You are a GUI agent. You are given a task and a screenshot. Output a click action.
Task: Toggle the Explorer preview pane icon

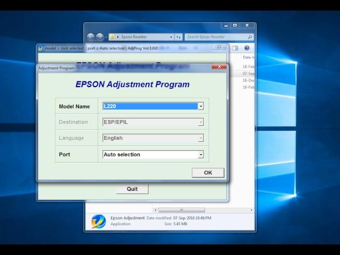[x=235, y=48]
